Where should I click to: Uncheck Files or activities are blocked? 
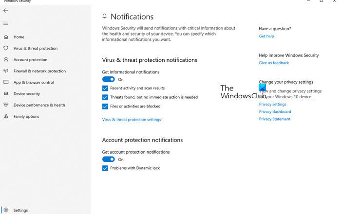pyautogui.click(x=105, y=106)
